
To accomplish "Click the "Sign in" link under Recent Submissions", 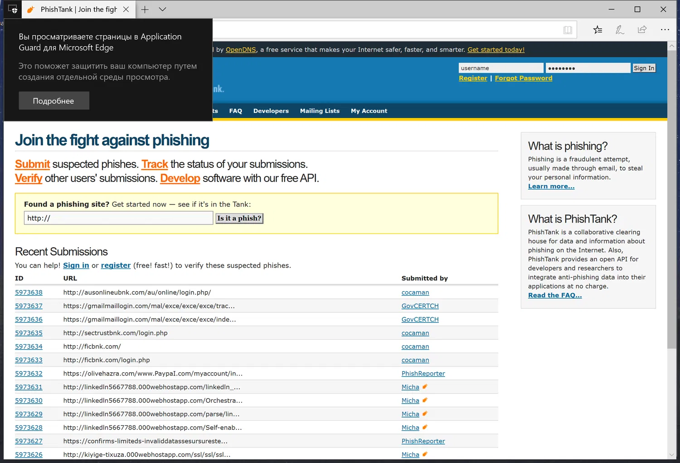I will tap(76, 265).
